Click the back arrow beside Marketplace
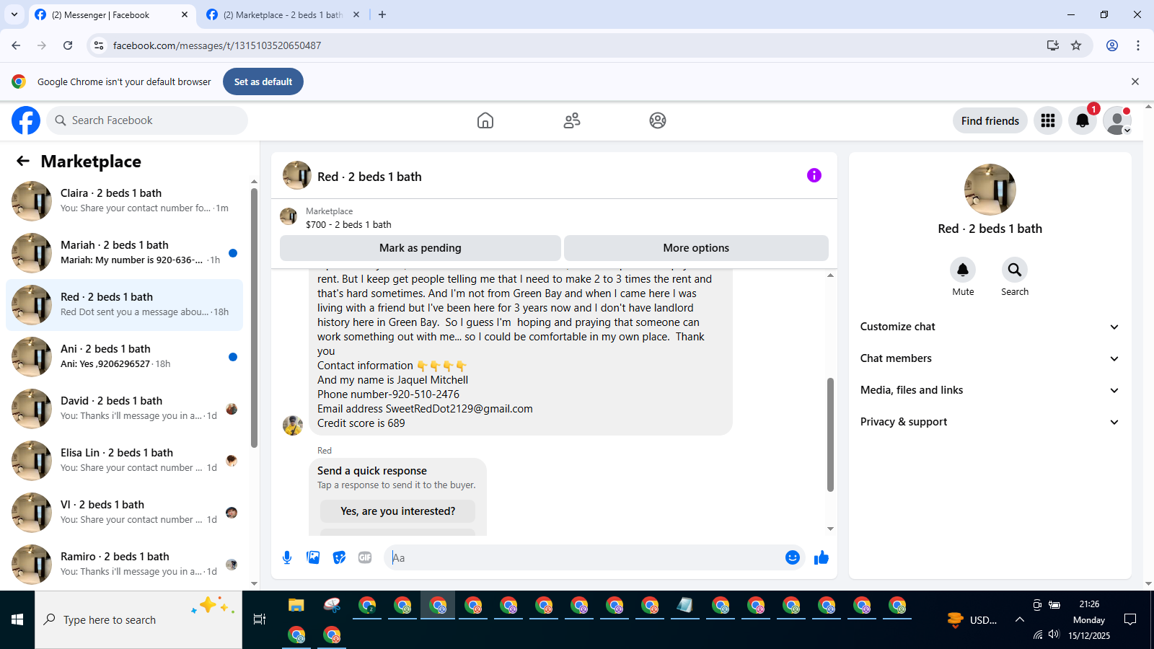The width and height of the screenshot is (1154, 649). [23, 161]
